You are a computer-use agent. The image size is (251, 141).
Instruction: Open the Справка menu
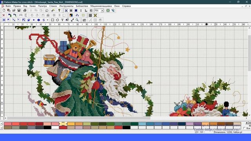pyautogui.click(x=126, y=6)
